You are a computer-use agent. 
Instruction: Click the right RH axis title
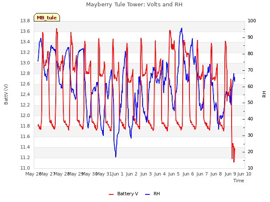[264, 94]
